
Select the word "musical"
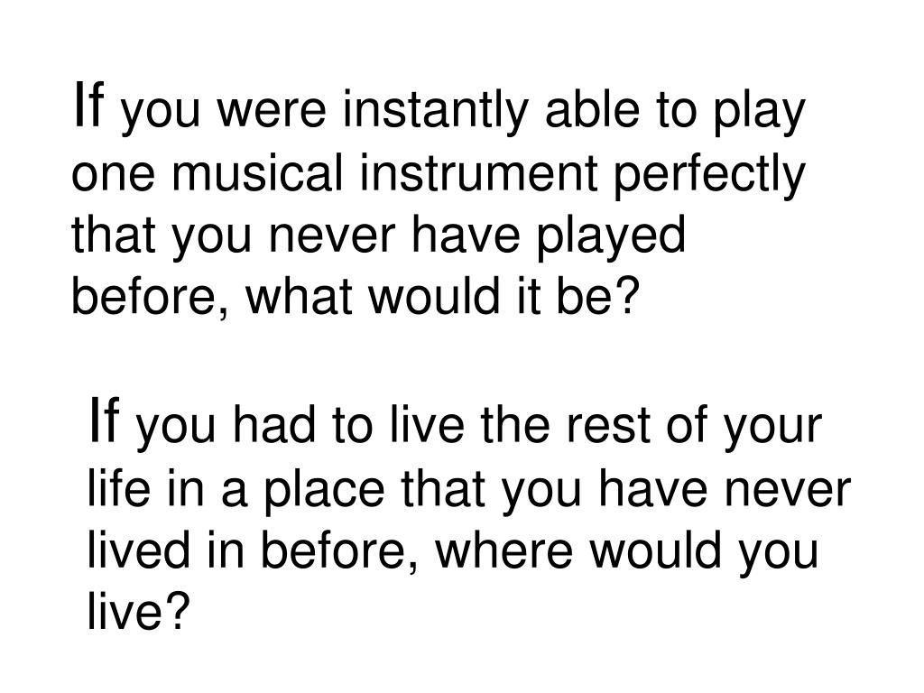(256, 173)
